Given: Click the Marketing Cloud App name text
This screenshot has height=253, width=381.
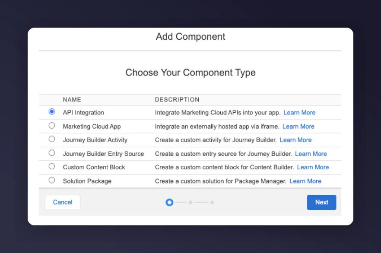Looking at the screenshot, I should point(92,126).
